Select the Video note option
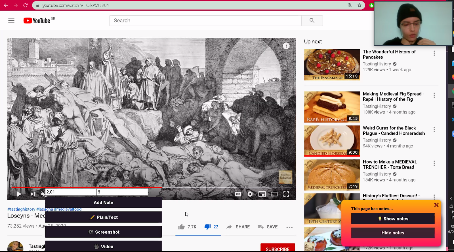The image size is (454, 252). click(103, 246)
